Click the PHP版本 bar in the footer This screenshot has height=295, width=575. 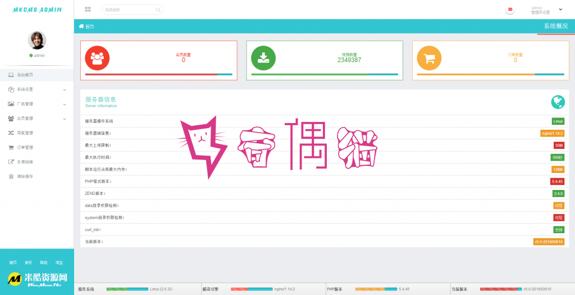click(x=376, y=289)
